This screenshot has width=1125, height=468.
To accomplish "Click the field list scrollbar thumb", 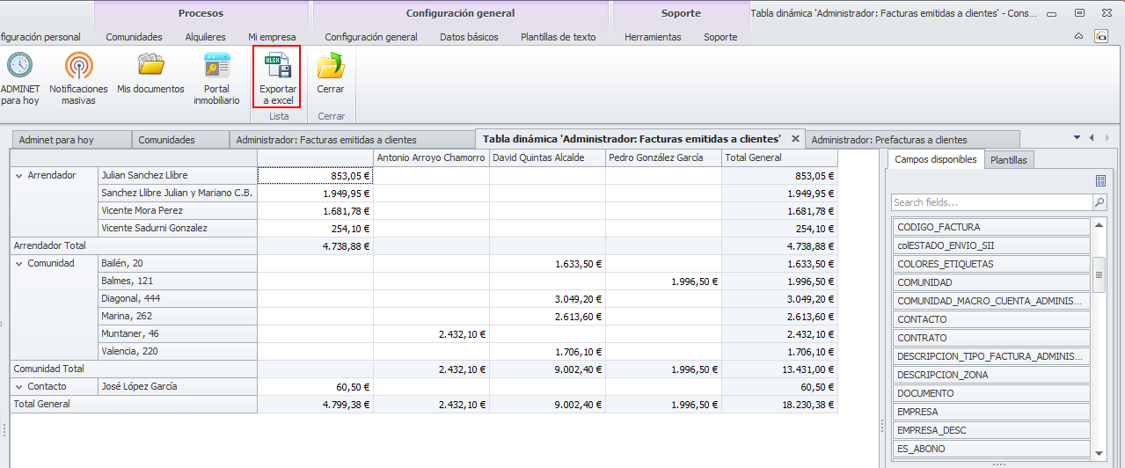I will click(1099, 275).
